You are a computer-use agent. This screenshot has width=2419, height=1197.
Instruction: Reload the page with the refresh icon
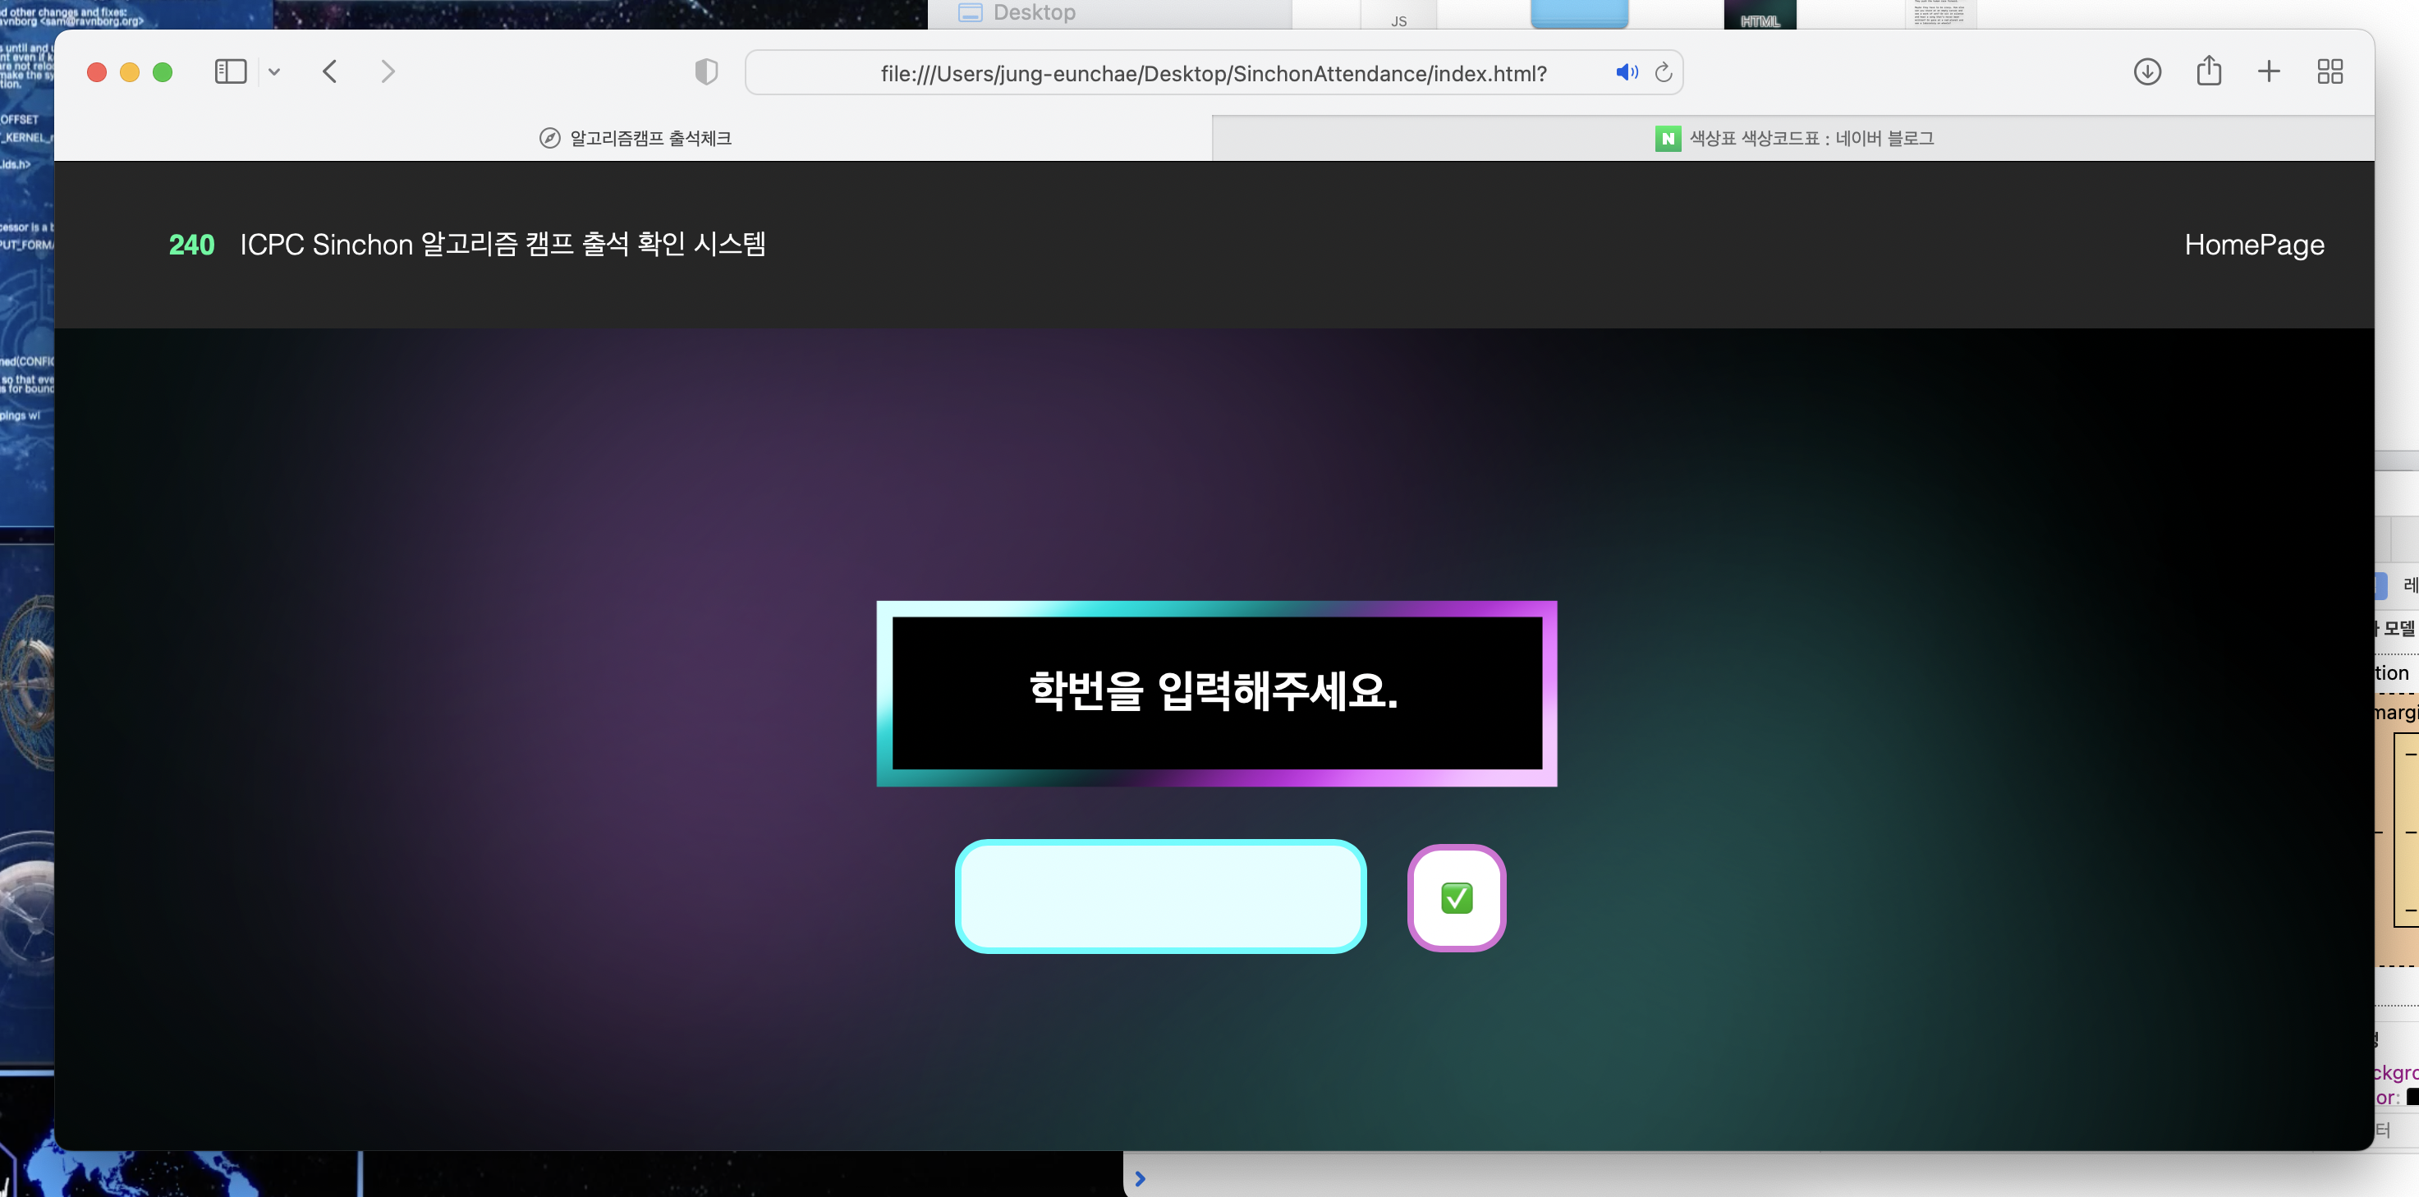coord(1663,72)
